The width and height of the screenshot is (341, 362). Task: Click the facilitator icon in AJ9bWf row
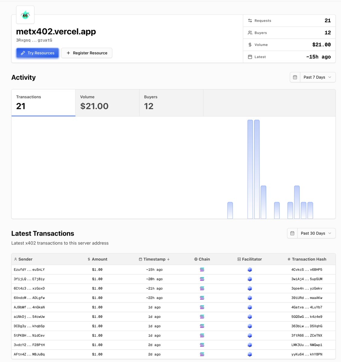tap(250, 307)
